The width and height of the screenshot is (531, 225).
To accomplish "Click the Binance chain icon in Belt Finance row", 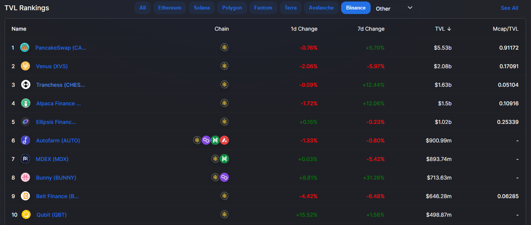I will (225, 196).
